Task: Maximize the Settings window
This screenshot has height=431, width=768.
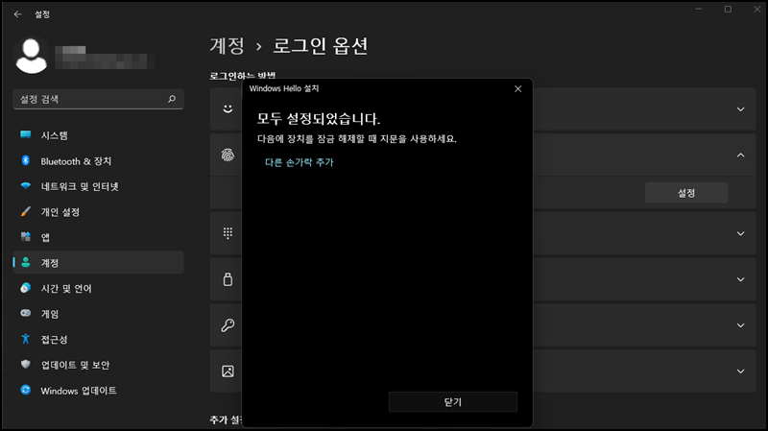Action: (x=728, y=9)
